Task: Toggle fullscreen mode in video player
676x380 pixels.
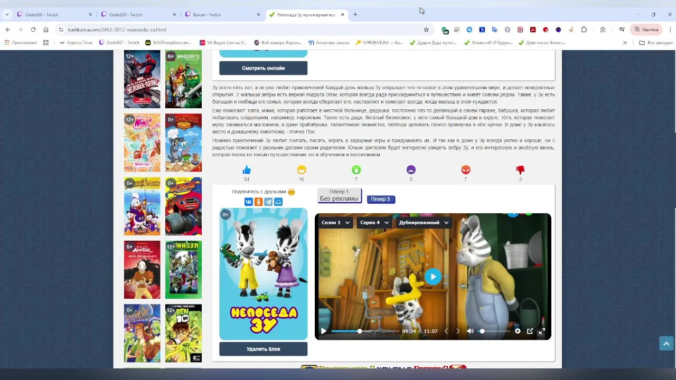Action: click(x=542, y=331)
